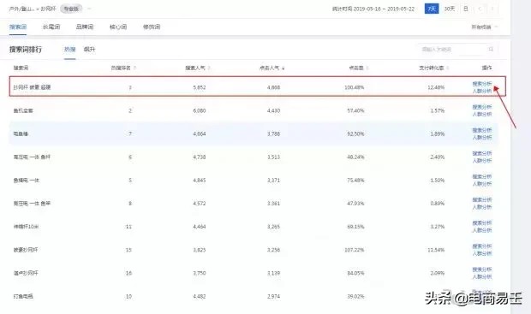Click the 操作 column header
Screen dimensions: 531x314
pyautogui.click(x=486, y=68)
